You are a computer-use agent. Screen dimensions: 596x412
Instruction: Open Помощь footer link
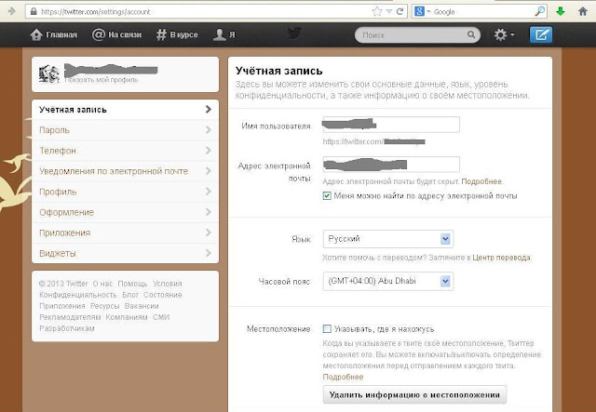pos(132,284)
